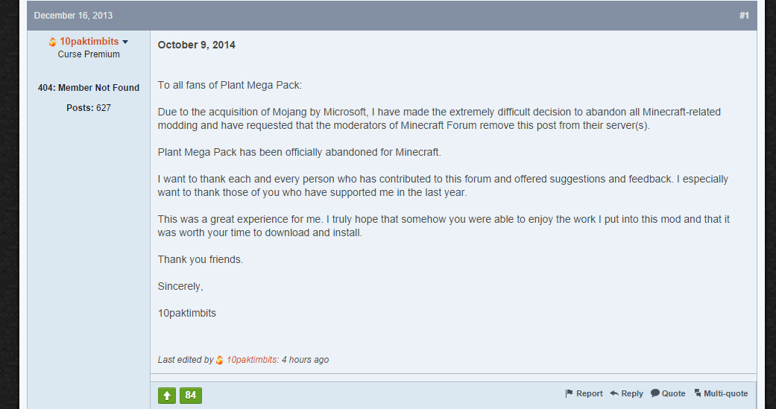Open the 10paktimbits profile from the sidebar
Image resolution: width=776 pixels, height=409 pixels.
89,42
